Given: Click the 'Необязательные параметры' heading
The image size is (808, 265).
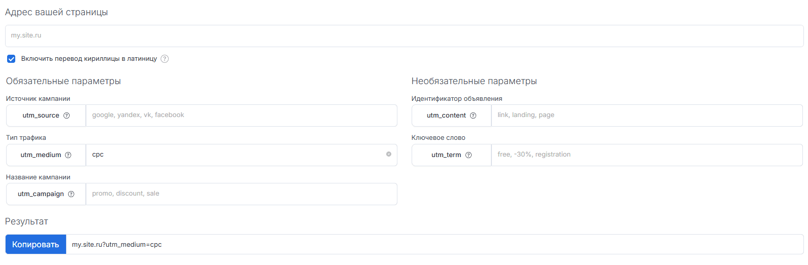Looking at the screenshot, I should tap(474, 81).
